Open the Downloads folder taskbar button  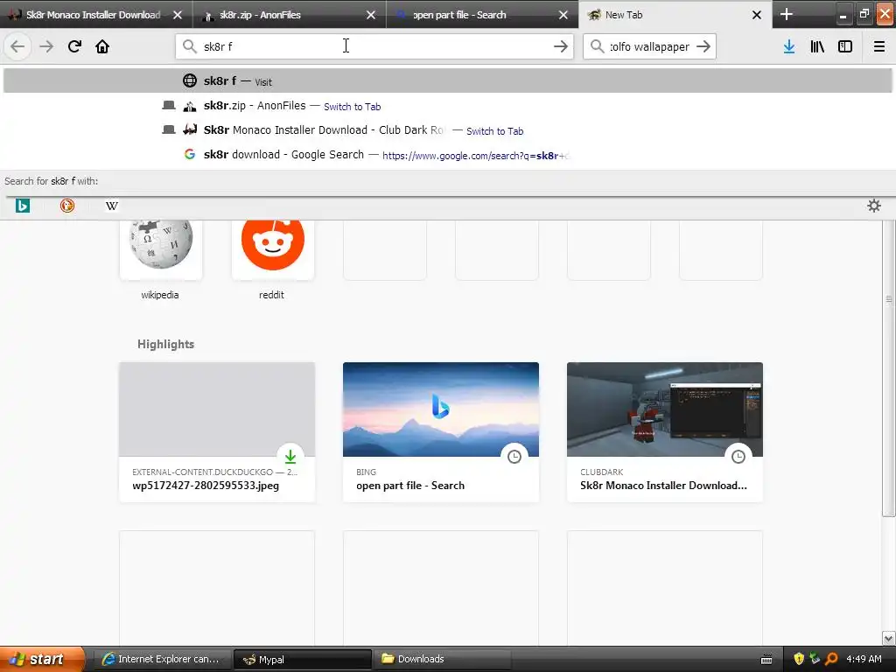[x=443, y=659]
